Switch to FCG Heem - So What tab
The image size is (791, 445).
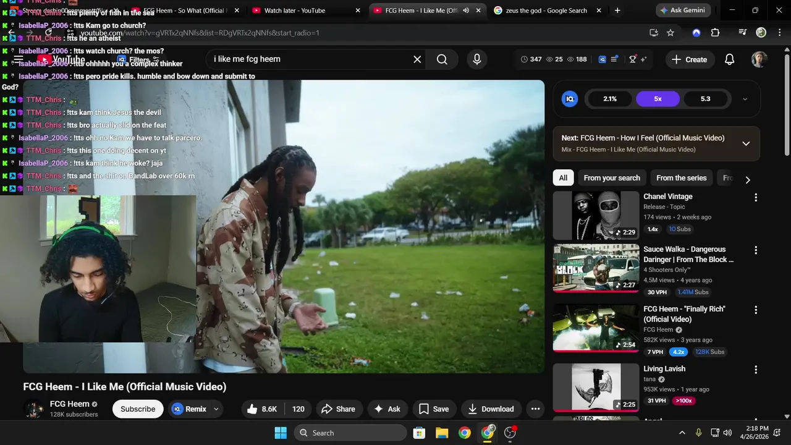(185, 11)
